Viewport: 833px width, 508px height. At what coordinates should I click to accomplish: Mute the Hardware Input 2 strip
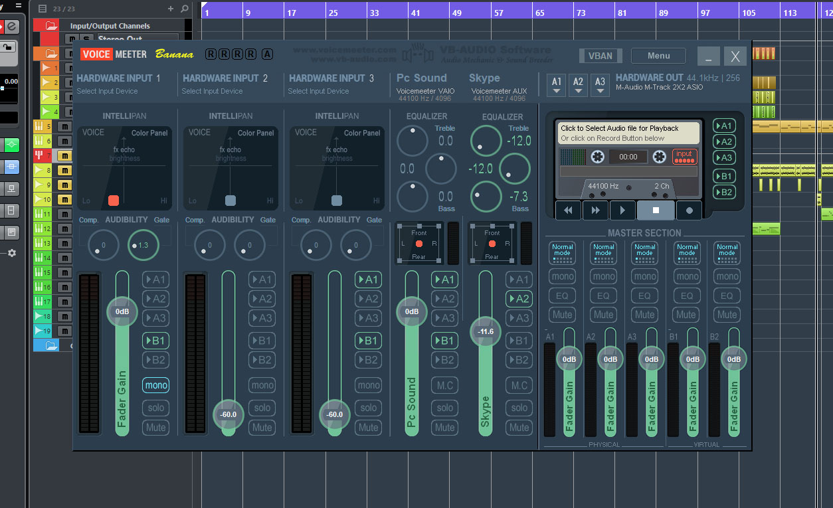262,428
